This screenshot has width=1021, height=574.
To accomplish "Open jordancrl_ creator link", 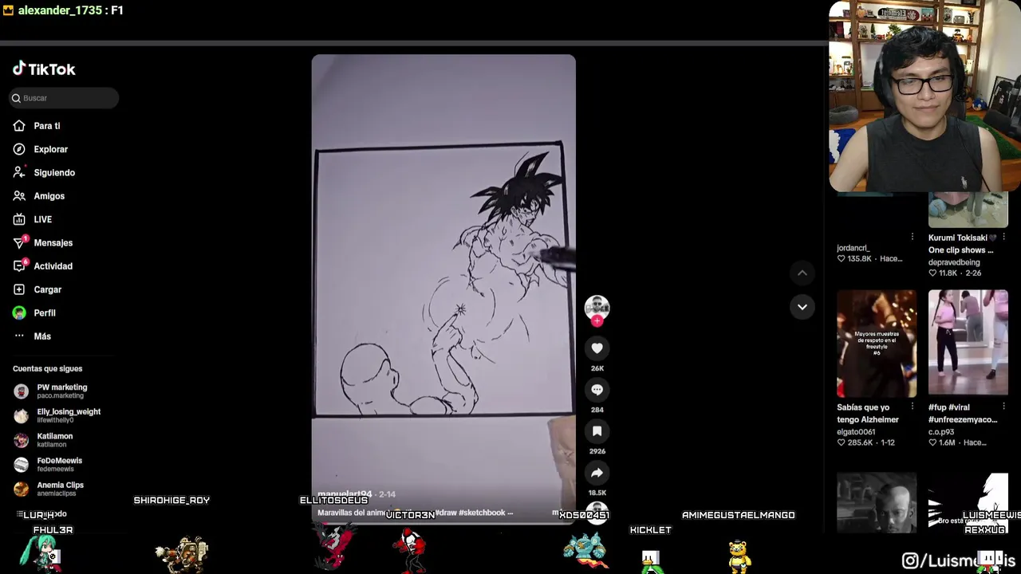I will click(853, 248).
